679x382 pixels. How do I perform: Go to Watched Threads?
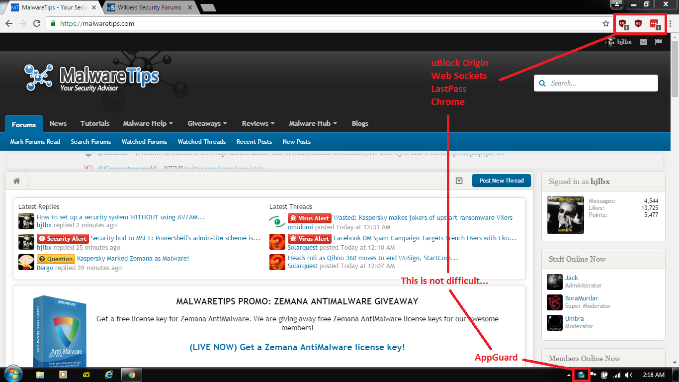(x=202, y=142)
